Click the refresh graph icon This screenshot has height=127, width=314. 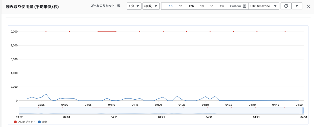pyautogui.click(x=286, y=6)
